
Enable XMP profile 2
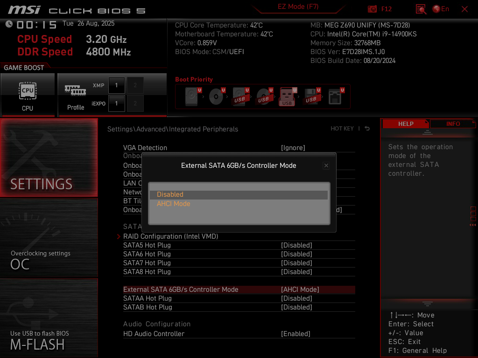click(x=135, y=85)
